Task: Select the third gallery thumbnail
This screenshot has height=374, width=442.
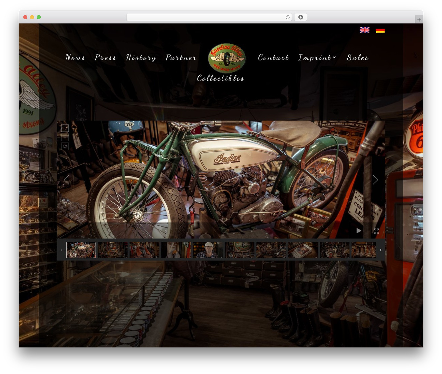Action: (x=144, y=250)
